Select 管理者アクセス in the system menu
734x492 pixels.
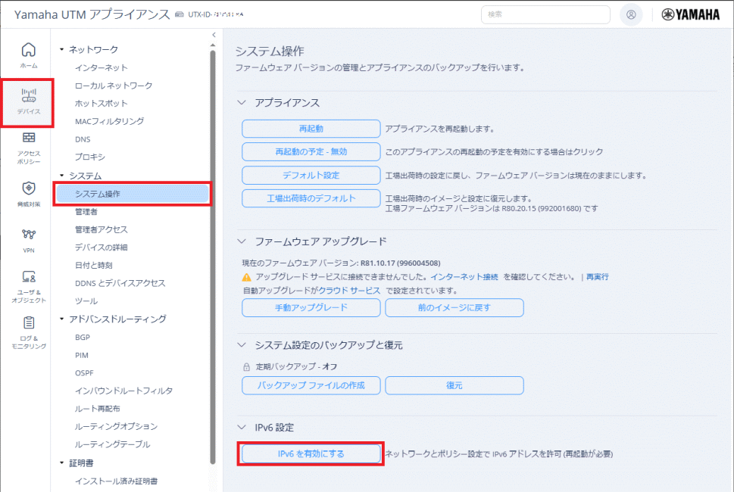101,229
